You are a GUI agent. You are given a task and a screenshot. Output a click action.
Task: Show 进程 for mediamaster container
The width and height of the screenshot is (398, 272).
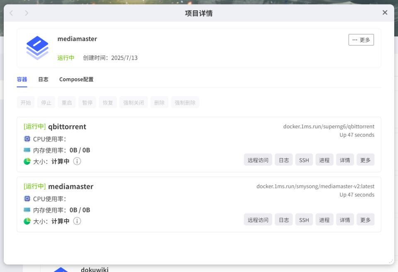point(324,220)
